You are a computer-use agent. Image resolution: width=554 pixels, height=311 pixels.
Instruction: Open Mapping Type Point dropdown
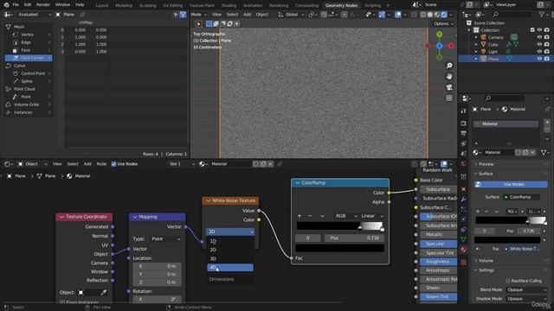click(166, 238)
